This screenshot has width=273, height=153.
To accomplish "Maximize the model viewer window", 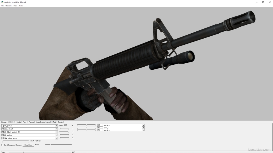I will point(263,2).
